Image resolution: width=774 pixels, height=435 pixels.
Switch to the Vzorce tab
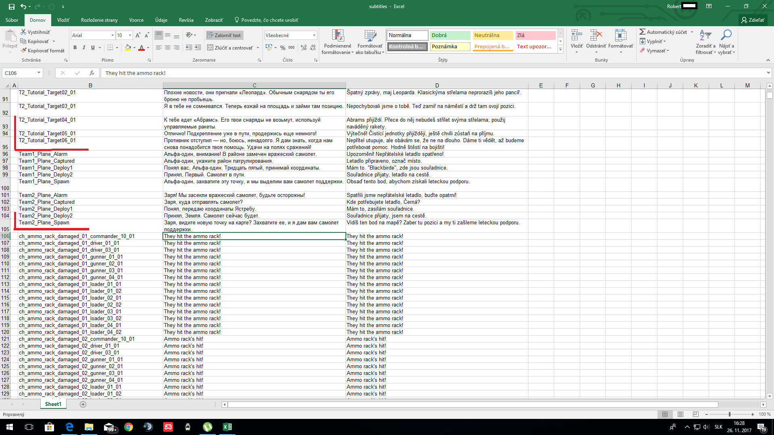136,20
